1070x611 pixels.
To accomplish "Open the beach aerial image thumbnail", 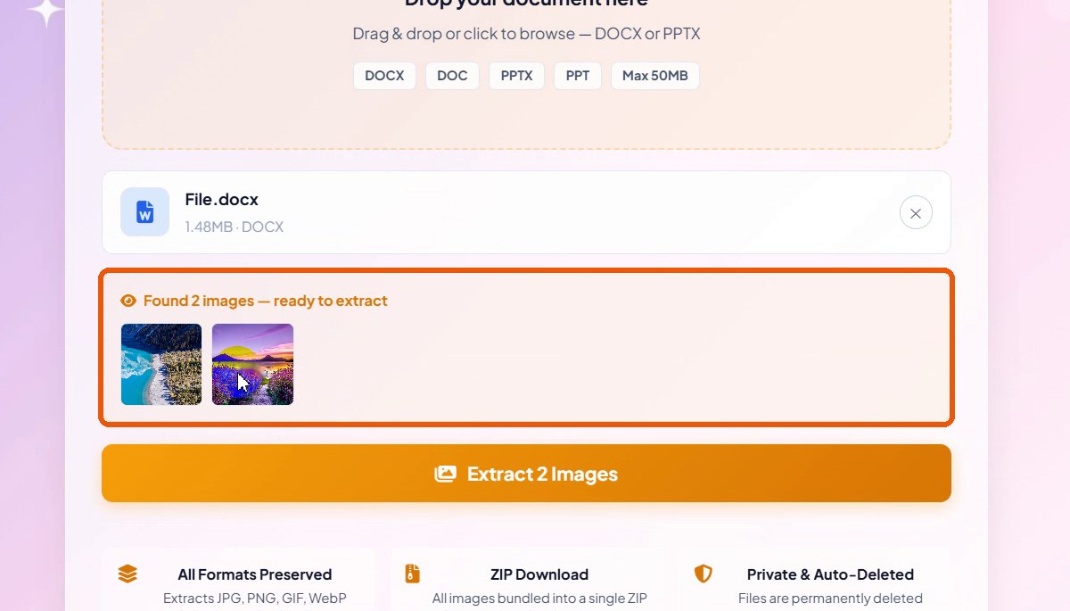I will [x=161, y=364].
